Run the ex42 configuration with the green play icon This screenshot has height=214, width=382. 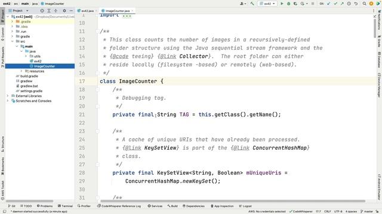coord(282,4)
